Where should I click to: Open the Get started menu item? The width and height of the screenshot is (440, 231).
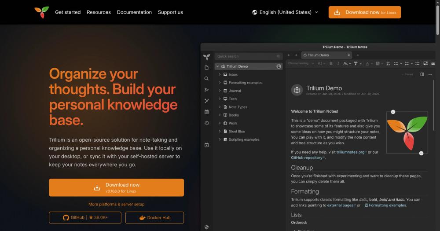[68, 12]
